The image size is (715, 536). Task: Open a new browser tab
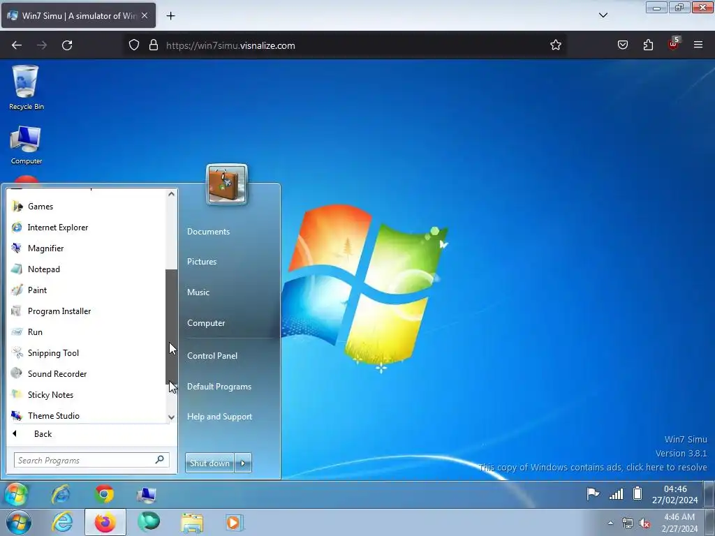point(170,16)
